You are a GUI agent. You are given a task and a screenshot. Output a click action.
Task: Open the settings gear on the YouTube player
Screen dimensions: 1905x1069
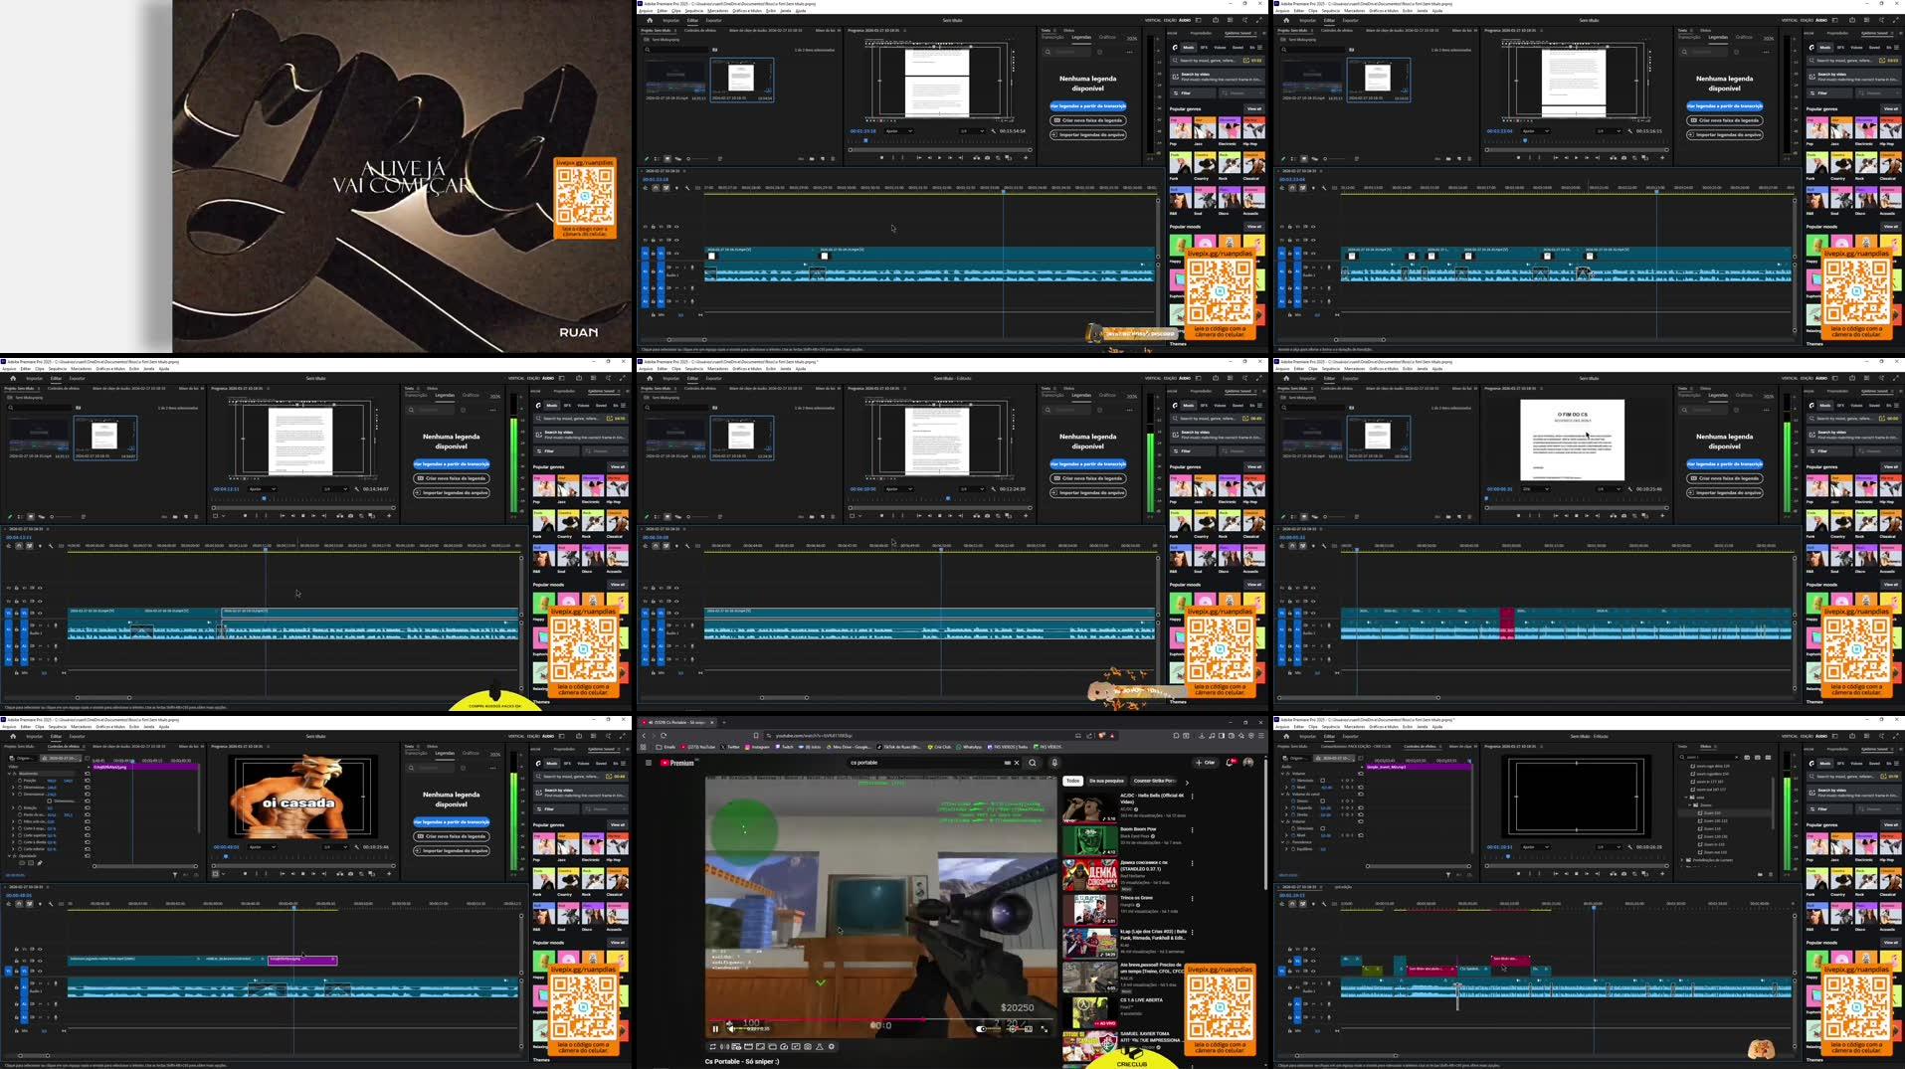(x=1013, y=1029)
